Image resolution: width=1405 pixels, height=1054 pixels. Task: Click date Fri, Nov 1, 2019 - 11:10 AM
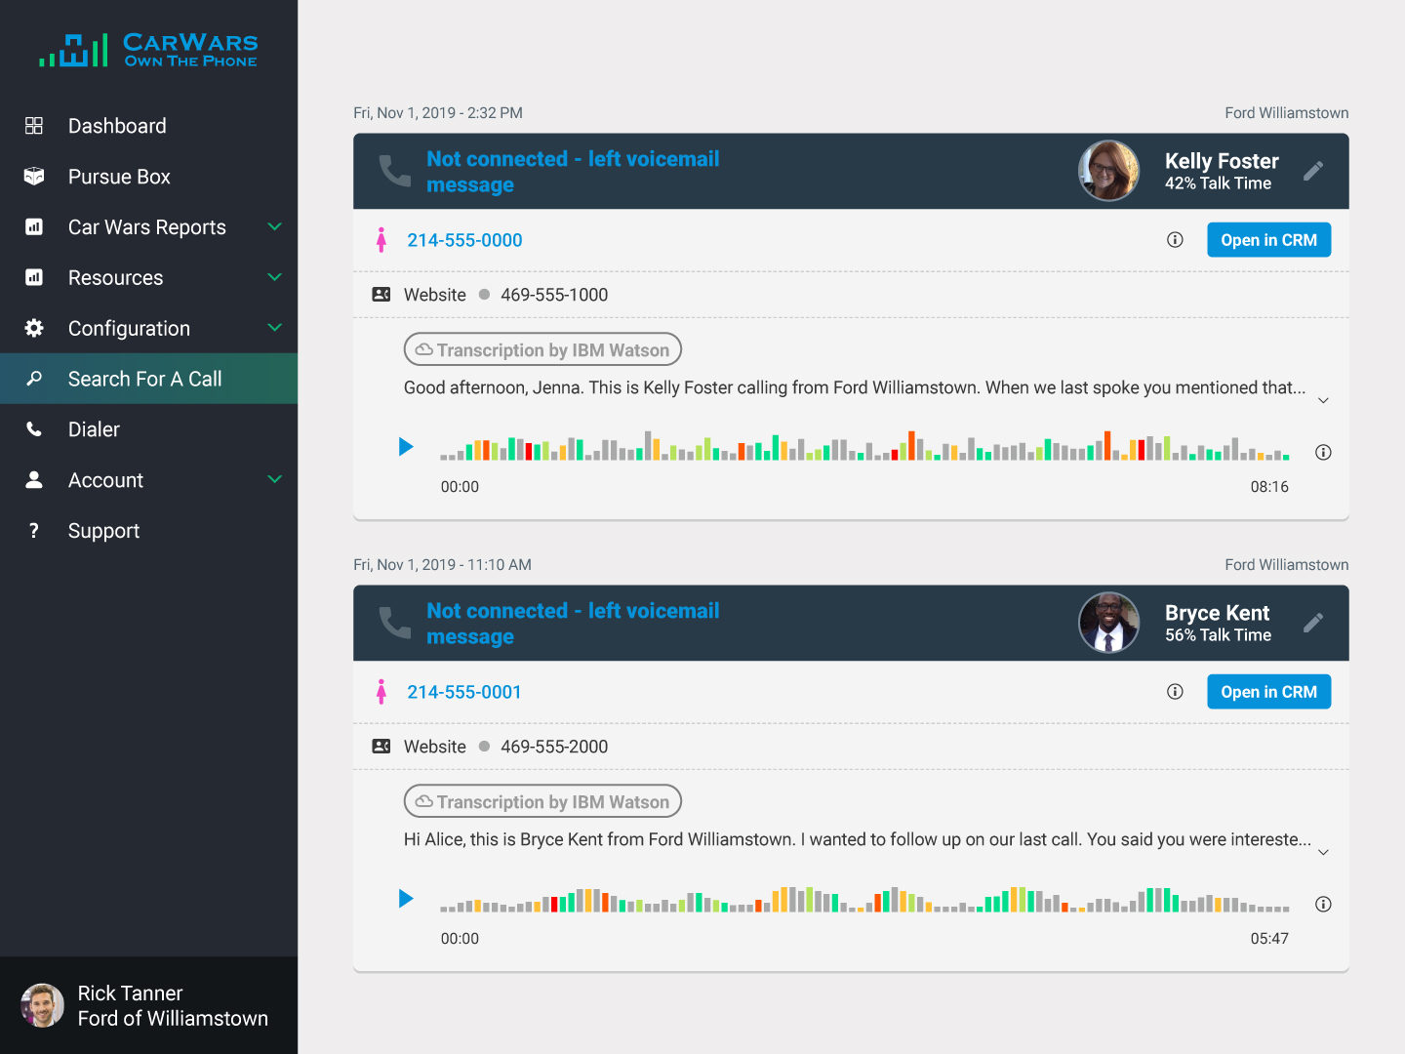tap(442, 565)
